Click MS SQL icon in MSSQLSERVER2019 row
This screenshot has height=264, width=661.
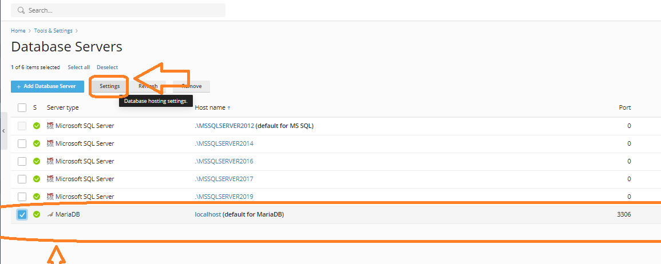[50, 197]
